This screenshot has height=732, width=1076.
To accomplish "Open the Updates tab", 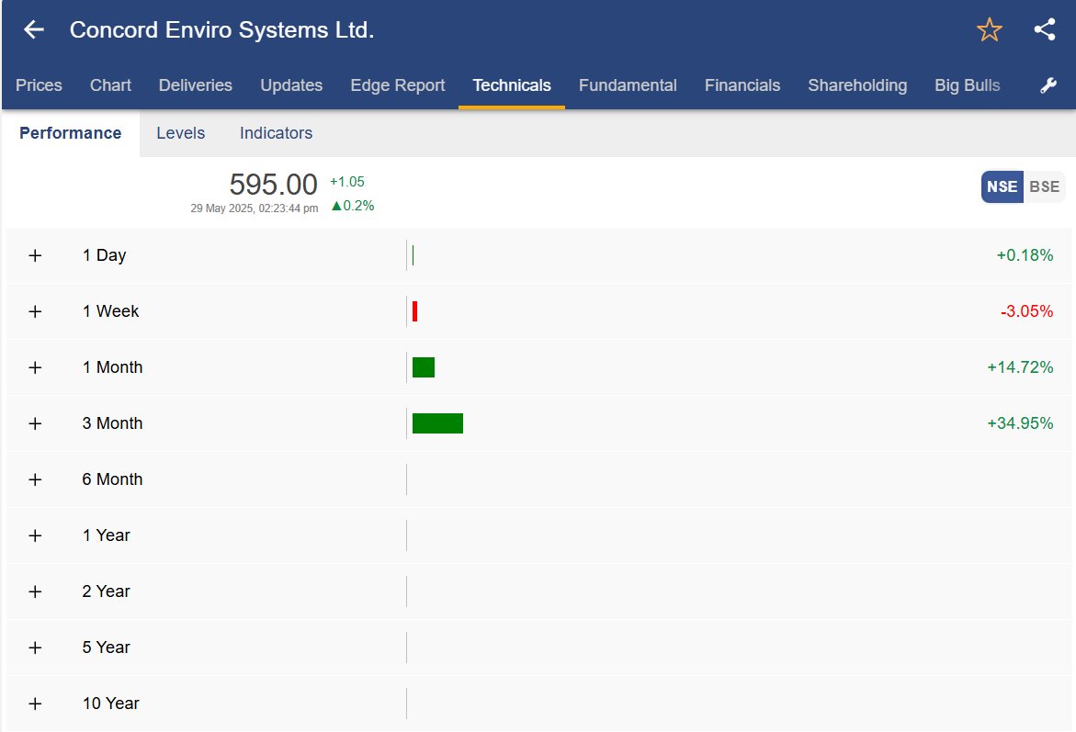I will coord(291,85).
